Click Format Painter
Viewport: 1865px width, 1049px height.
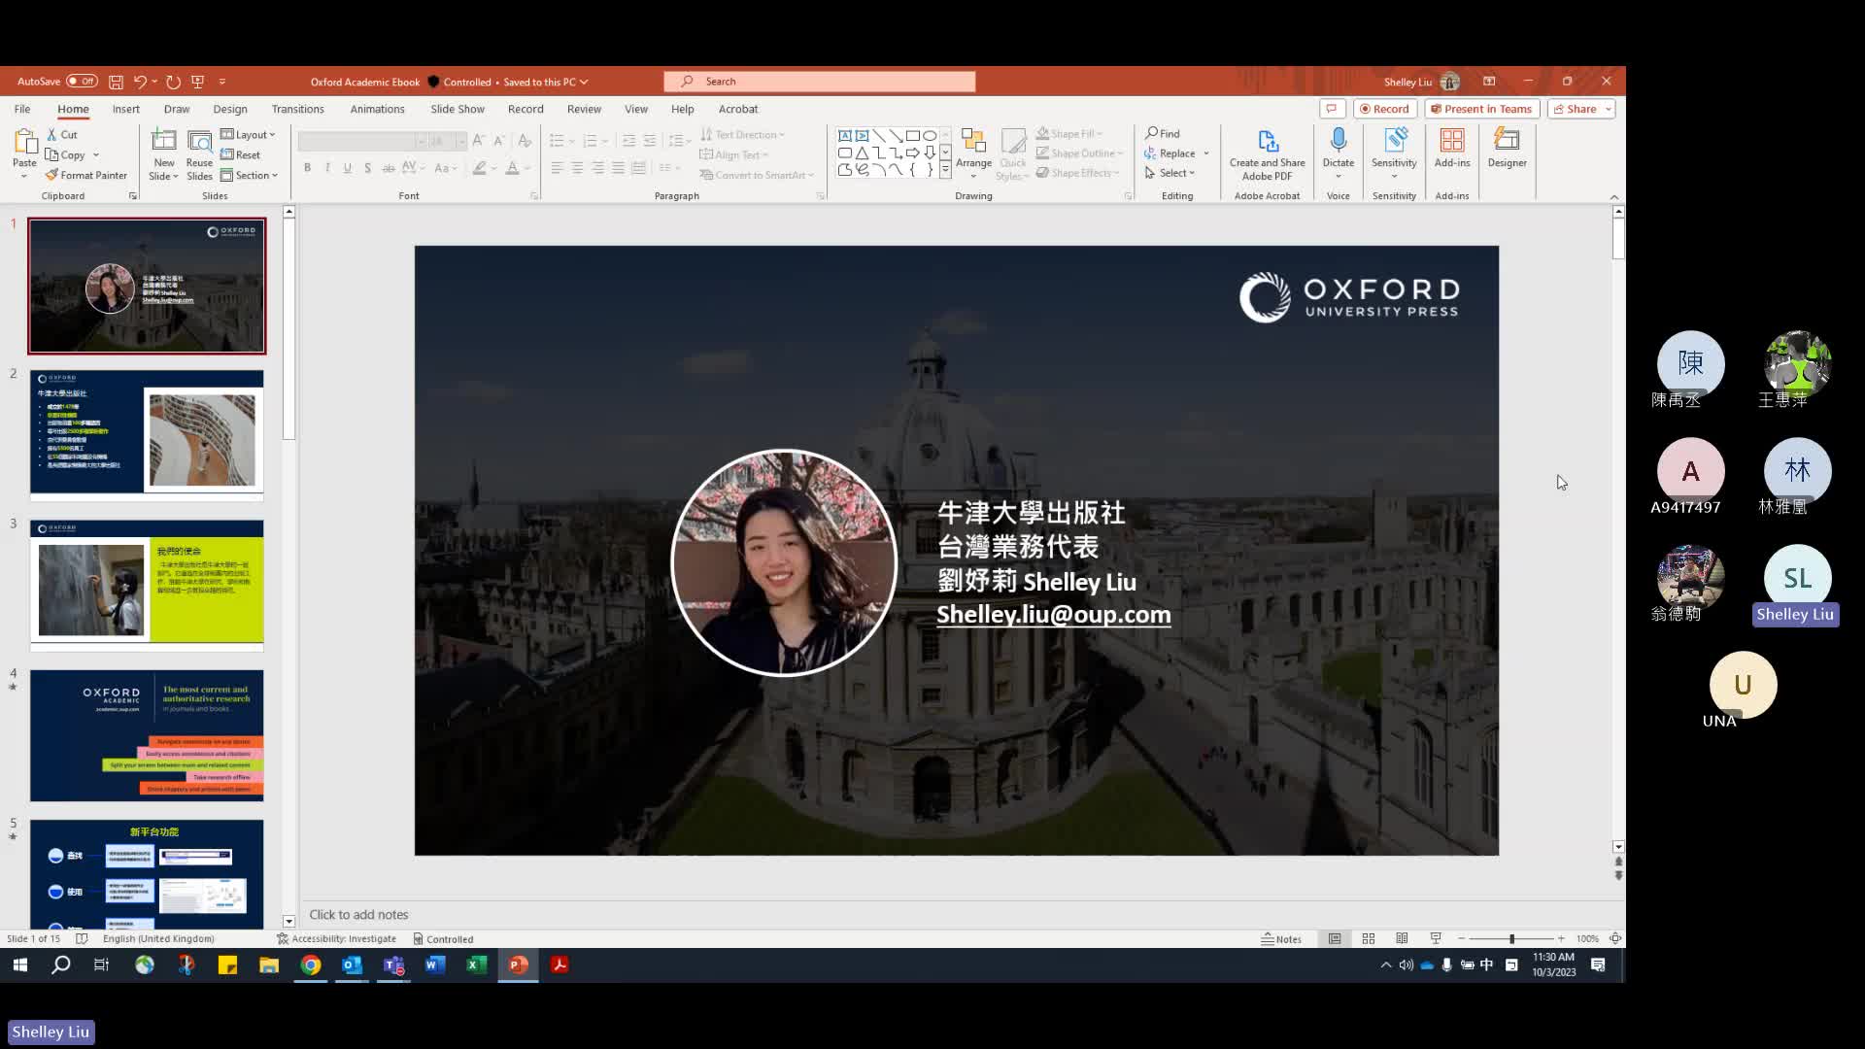click(x=86, y=176)
